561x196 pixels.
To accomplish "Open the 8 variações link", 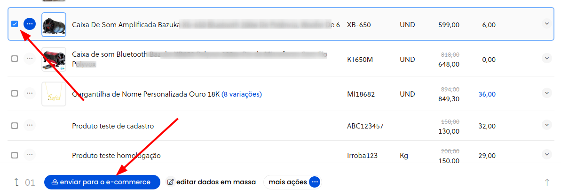I will pyautogui.click(x=242, y=94).
